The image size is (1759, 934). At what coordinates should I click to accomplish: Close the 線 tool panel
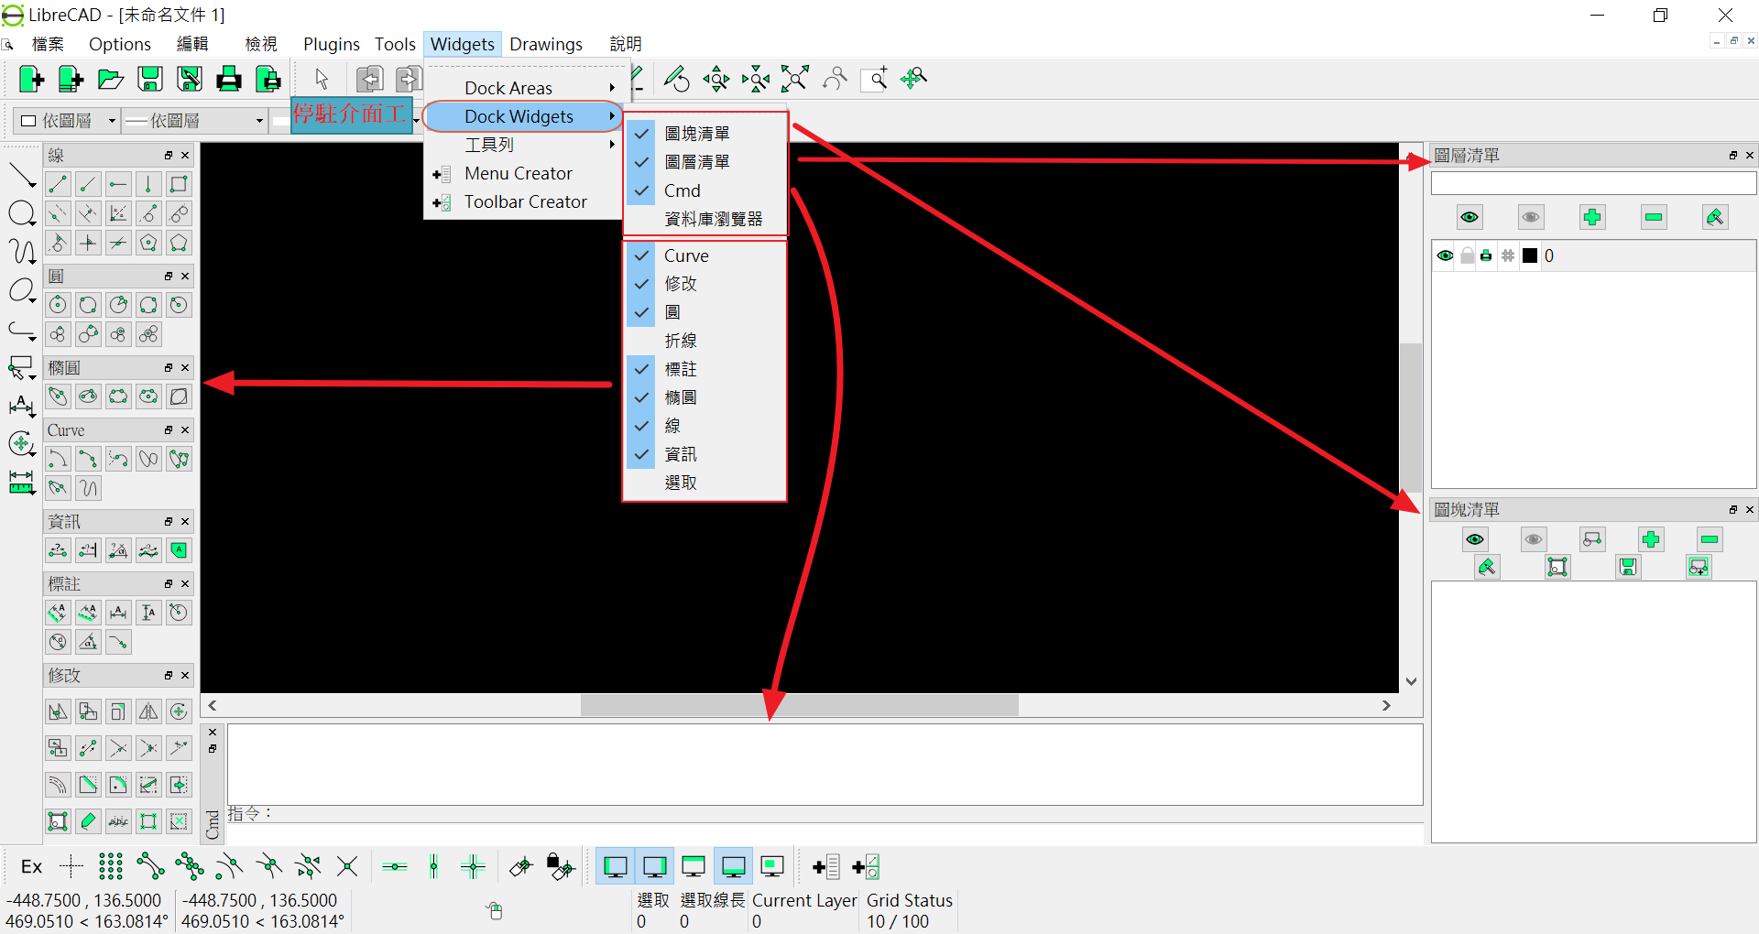(185, 156)
